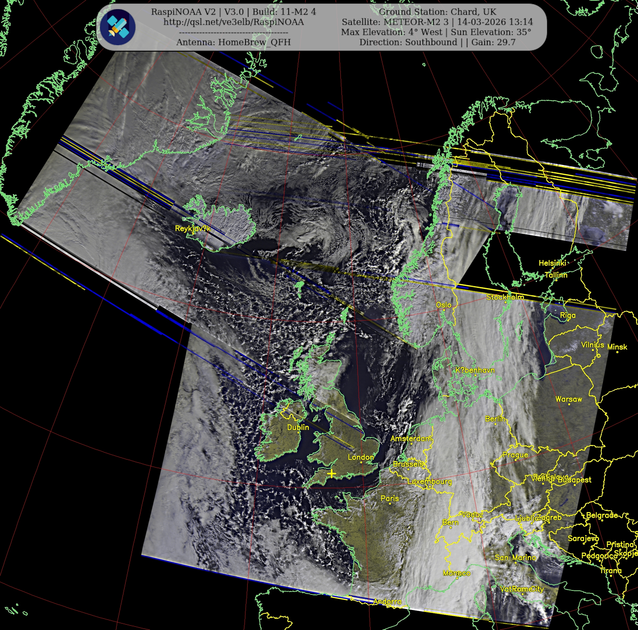Click the Amsterdam city label
Viewport: 638px width, 630px height.
(411, 439)
